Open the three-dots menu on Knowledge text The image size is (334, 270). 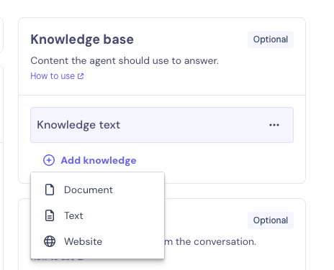pos(274,125)
